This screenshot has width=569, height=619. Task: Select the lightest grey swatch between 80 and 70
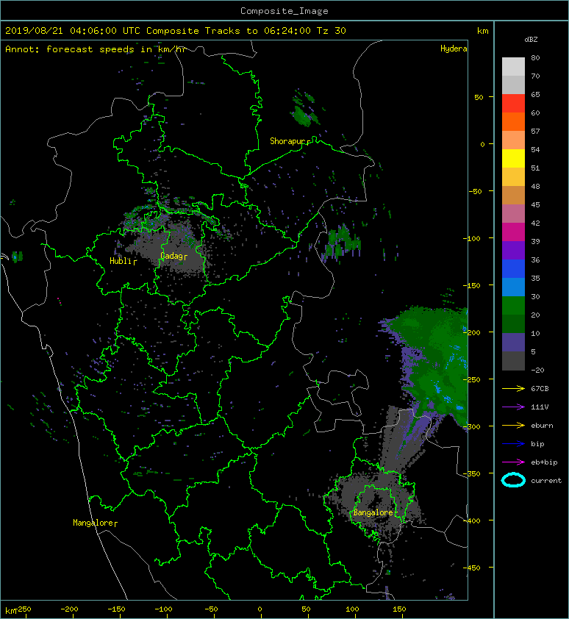[x=513, y=67]
